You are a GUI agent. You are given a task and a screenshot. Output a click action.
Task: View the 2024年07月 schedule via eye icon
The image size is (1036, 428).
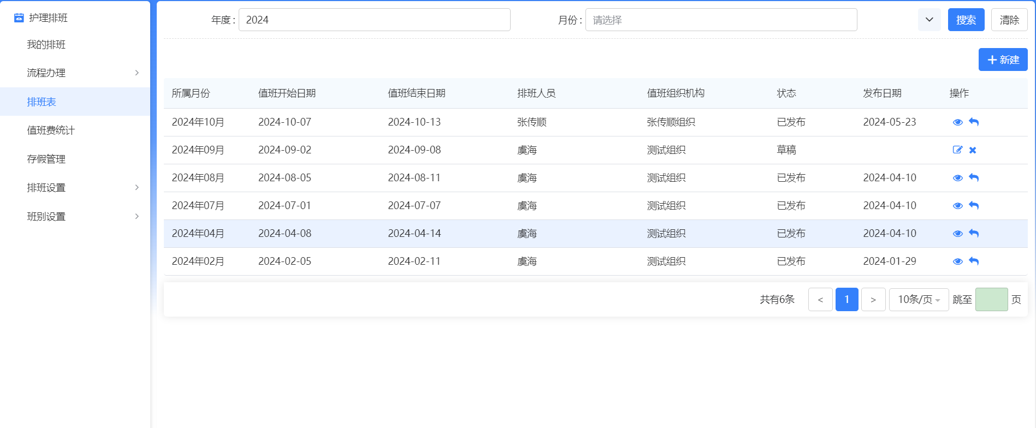[x=957, y=206]
